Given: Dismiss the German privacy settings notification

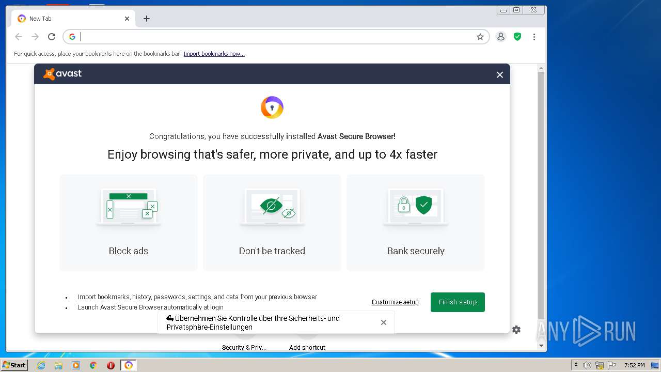Looking at the screenshot, I should click(384, 322).
